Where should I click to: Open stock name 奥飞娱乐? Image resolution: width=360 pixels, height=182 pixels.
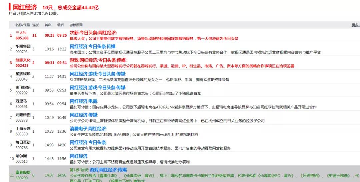[x=23, y=88]
